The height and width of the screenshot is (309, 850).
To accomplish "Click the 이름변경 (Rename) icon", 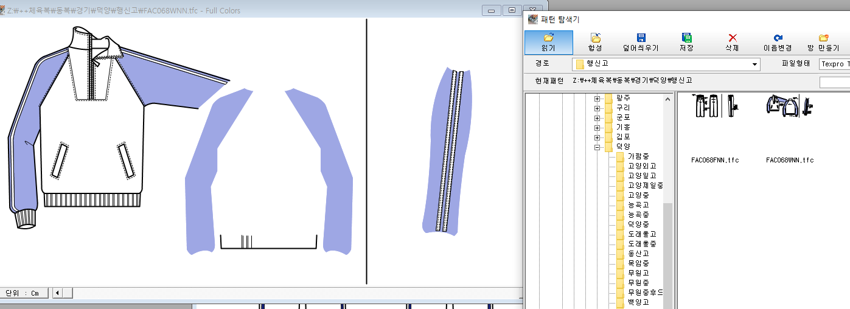I will pyautogui.click(x=778, y=42).
